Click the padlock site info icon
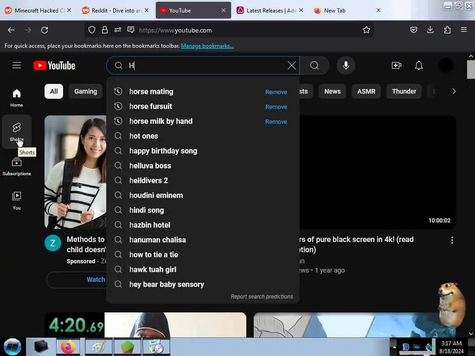 (x=105, y=30)
